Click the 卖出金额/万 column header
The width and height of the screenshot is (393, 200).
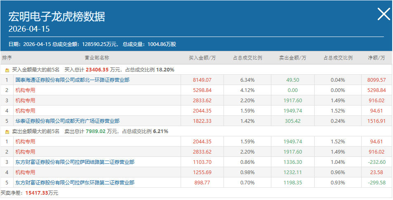click(x=293, y=58)
